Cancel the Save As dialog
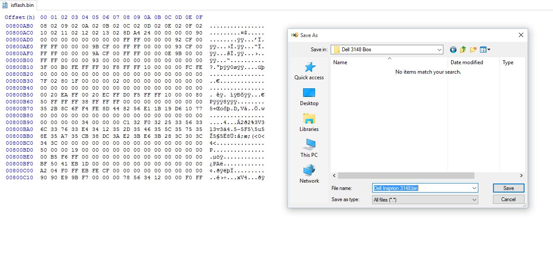Image resolution: width=553 pixels, height=255 pixels. point(509,199)
